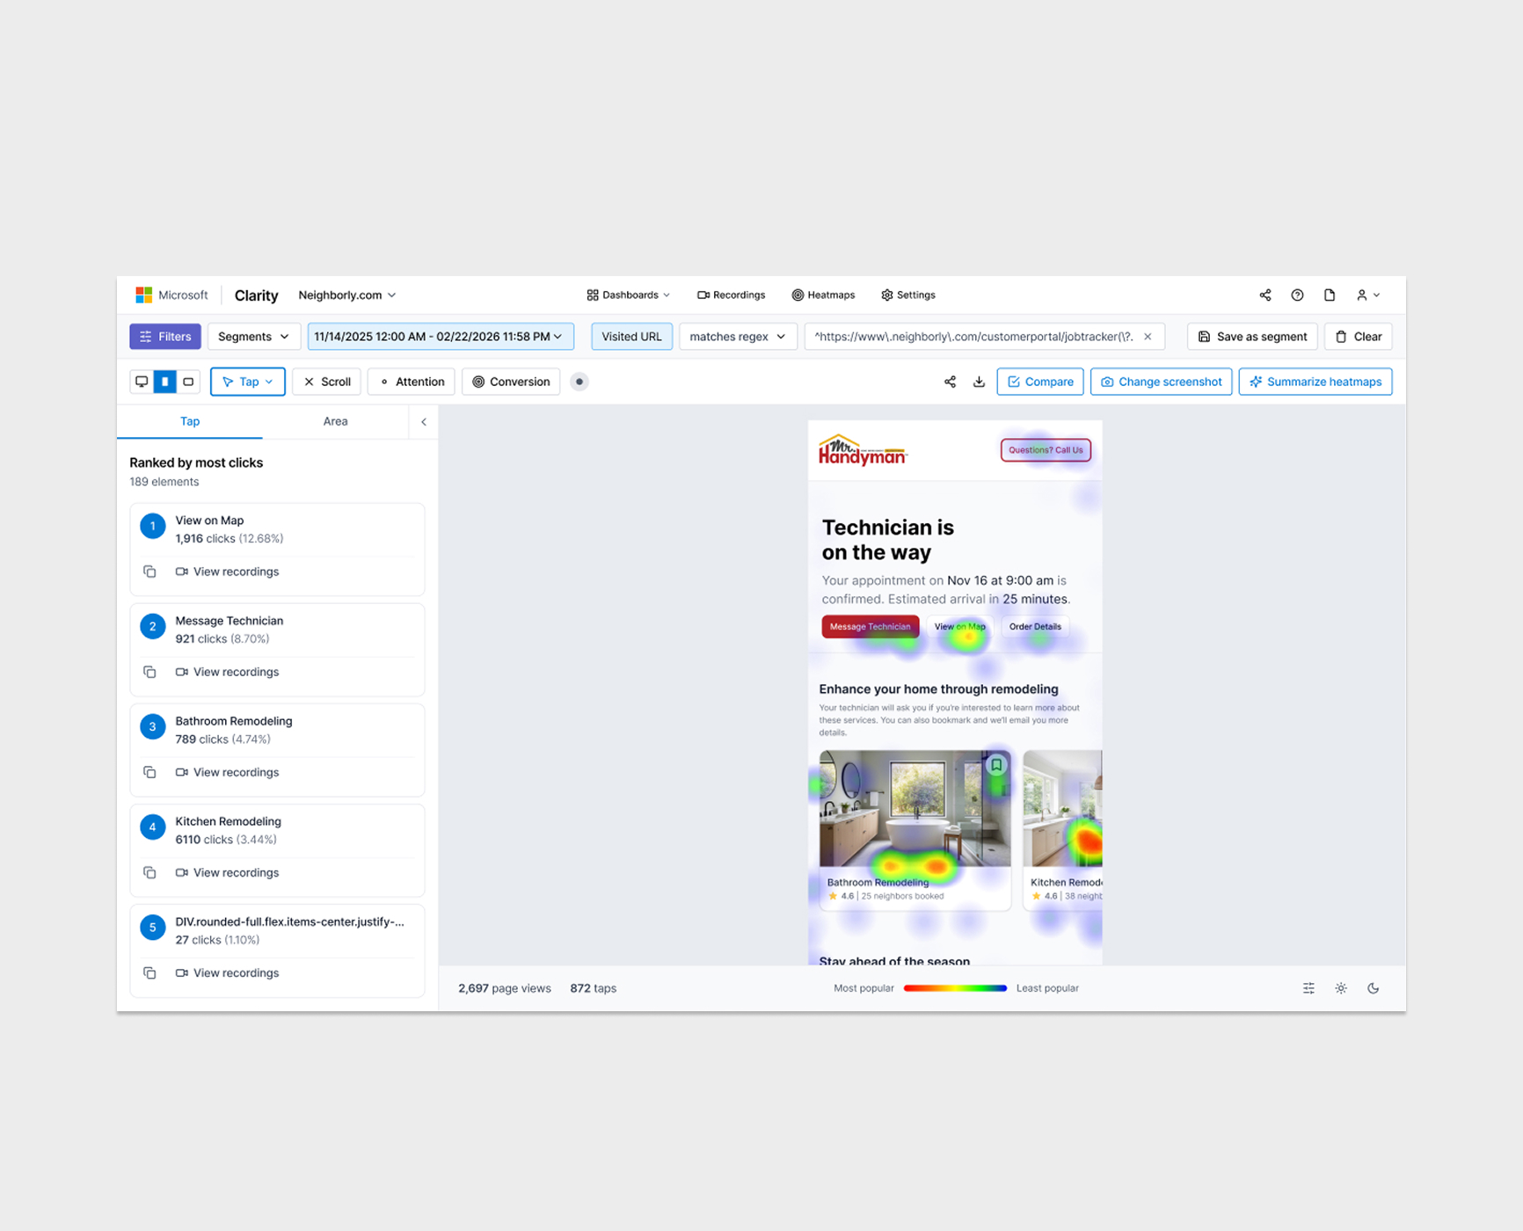Click the Summarize heatmaps button
Screen dimensions: 1523x1231
click(1315, 382)
